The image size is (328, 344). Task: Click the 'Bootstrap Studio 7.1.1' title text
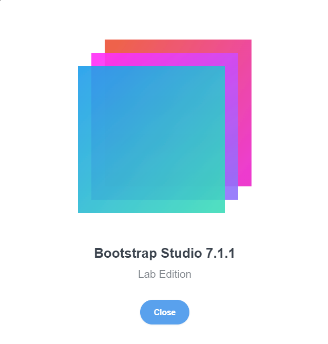165,253
